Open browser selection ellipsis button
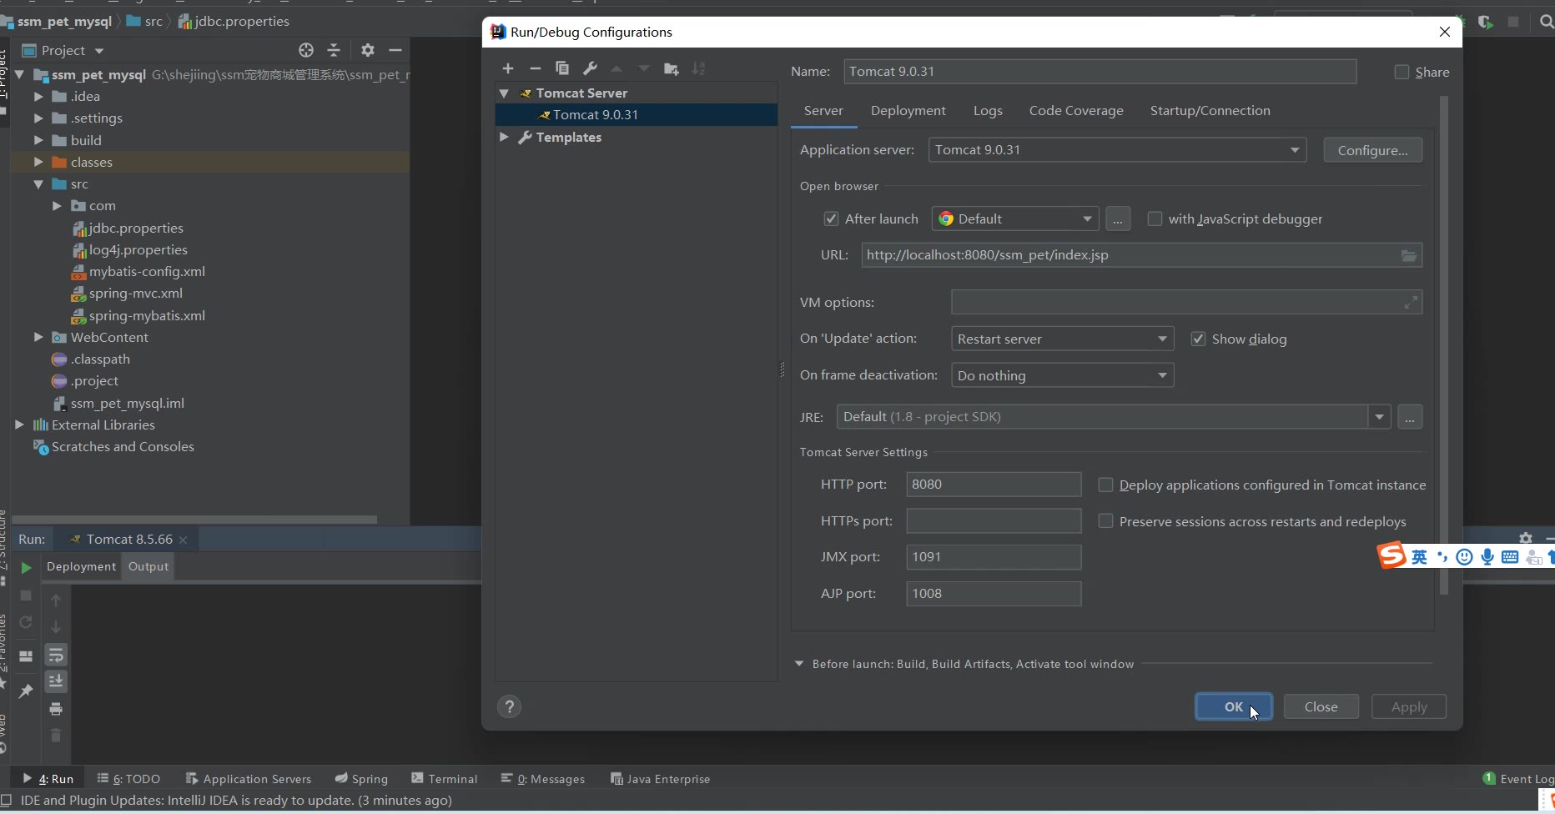The height and width of the screenshot is (814, 1555). click(1118, 219)
